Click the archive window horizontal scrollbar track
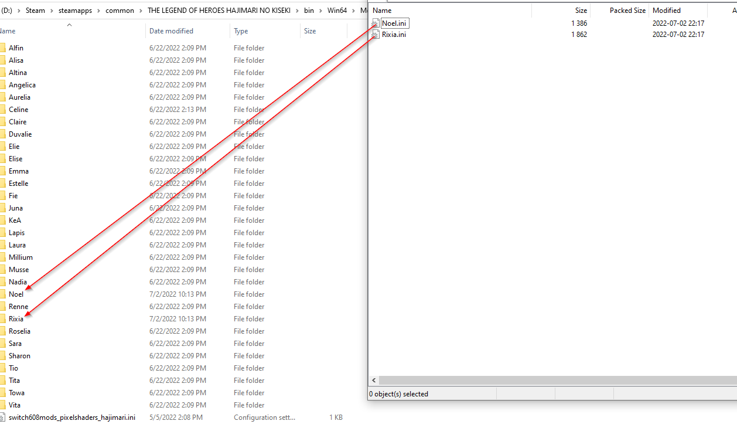737x448 pixels. (x=558, y=381)
